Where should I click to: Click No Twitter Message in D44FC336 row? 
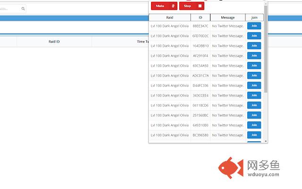pos(227,86)
